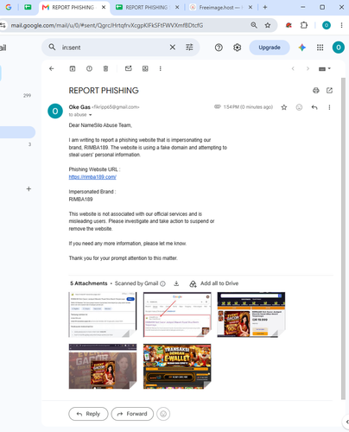
Task: Click the Forward button
Action: pyautogui.click(x=132, y=414)
